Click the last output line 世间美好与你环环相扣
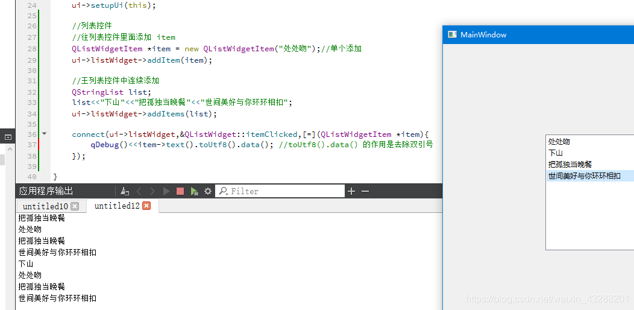The image size is (634, 310). pyautogui.click(x=57, y=299)
